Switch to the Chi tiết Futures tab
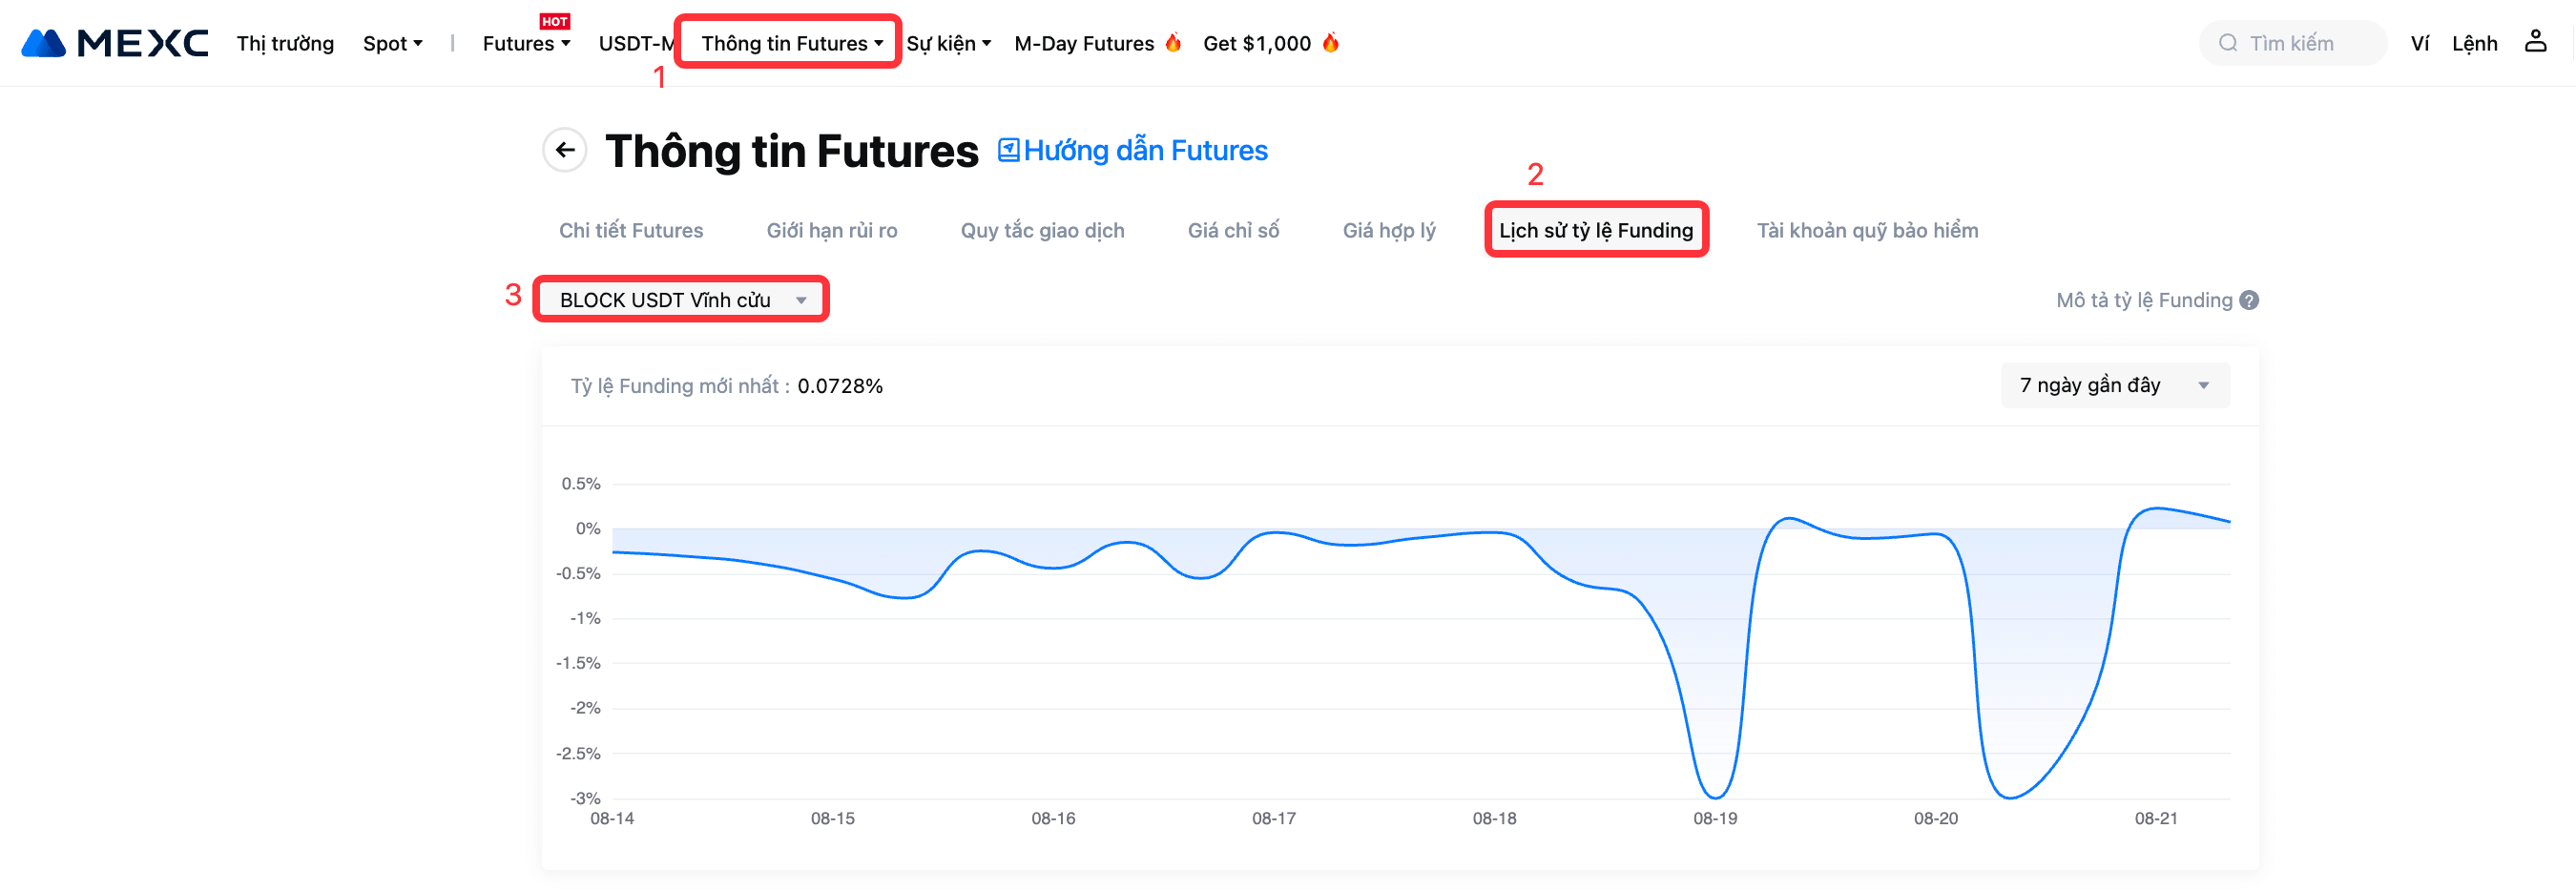This screenshot has width=2576, height=891. tap(631, 230)
